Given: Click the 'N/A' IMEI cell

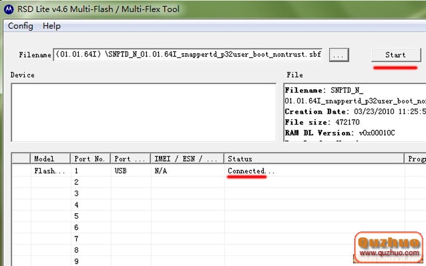Looking at the screenshot, I should [161, 171].
